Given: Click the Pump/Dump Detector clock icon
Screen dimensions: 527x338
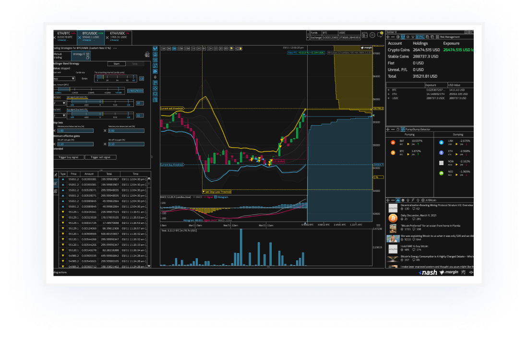Looking at the screenshot, I should click(397, 129).
